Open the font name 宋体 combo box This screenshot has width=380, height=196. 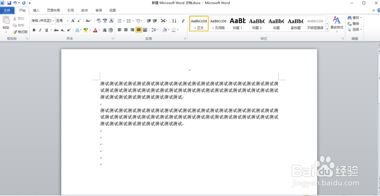pos(43,21)
